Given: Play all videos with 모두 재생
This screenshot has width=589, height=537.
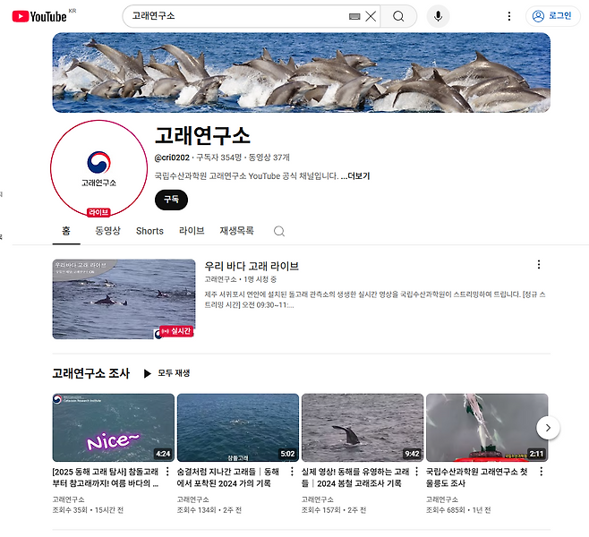Looking at the screenshot, I should [x=166, y=373].
